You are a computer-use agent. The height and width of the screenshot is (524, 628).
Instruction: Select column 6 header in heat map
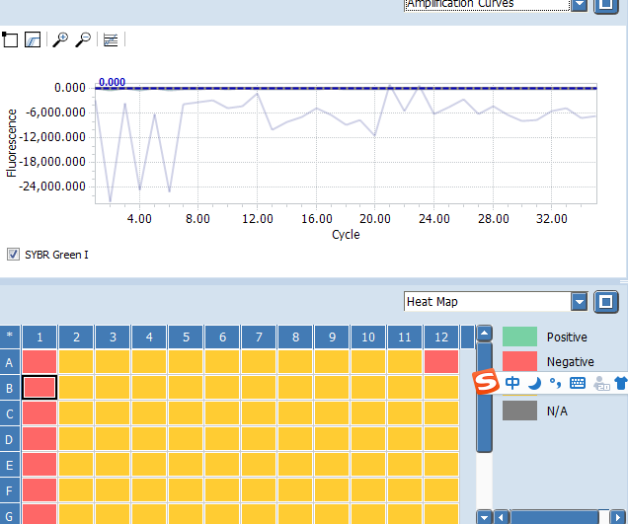click(x=222, y=337)
